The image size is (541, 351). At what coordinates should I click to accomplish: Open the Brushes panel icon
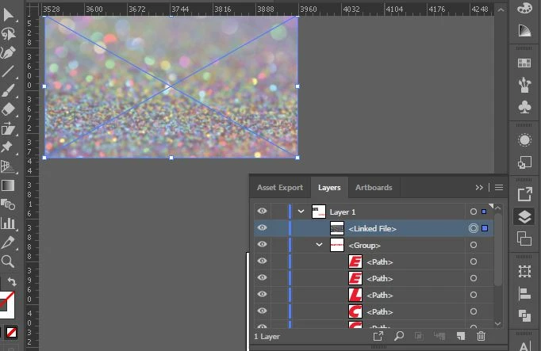pos(524,85)
